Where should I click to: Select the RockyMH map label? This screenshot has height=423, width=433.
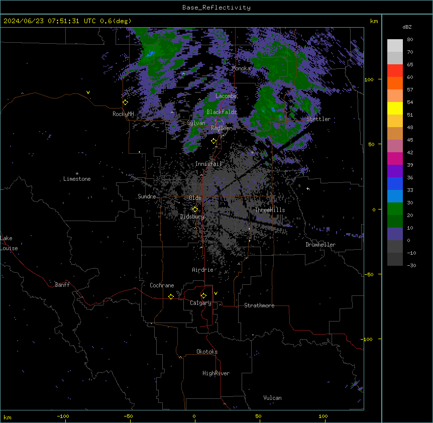click(x=123, y=114)
